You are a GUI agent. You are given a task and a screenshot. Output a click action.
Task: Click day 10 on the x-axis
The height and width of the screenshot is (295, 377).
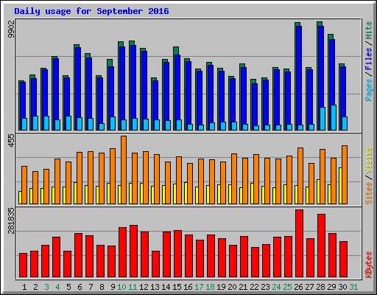[121, 287]
